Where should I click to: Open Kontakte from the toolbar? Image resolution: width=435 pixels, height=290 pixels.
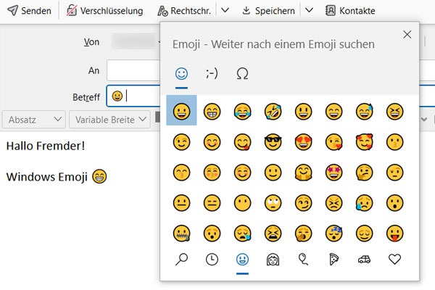point(350,11)
